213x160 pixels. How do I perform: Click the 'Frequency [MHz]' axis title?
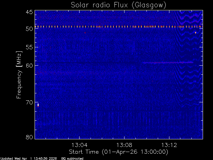click(19, 75)
